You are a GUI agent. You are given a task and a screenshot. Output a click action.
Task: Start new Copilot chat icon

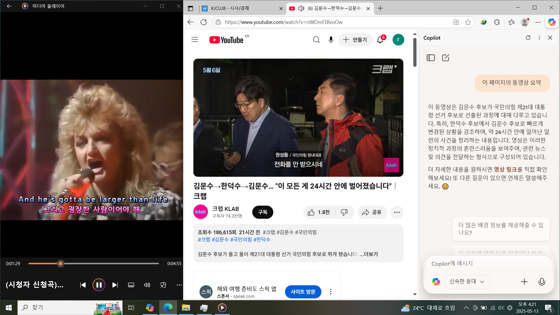(446, 58)
